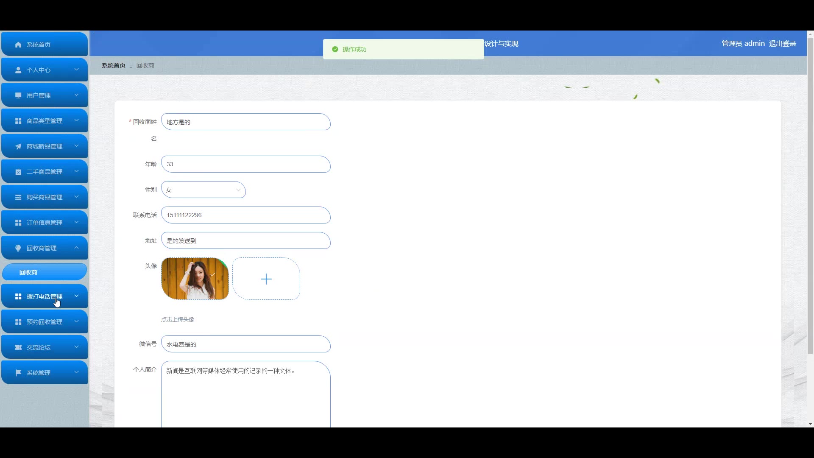Collapse the 回收商管理 menu chevron
Viewport: 814px width, 458px height.
click(77, 248)
